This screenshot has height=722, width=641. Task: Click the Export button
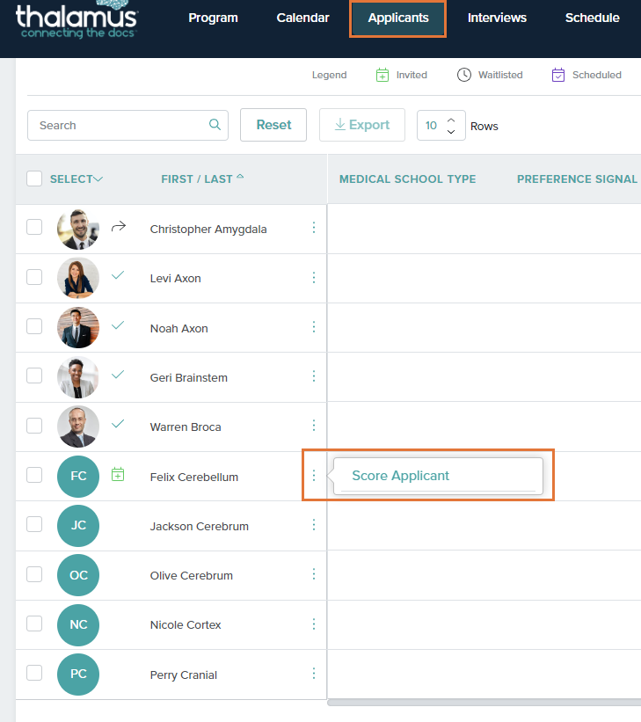coord(361,125)
